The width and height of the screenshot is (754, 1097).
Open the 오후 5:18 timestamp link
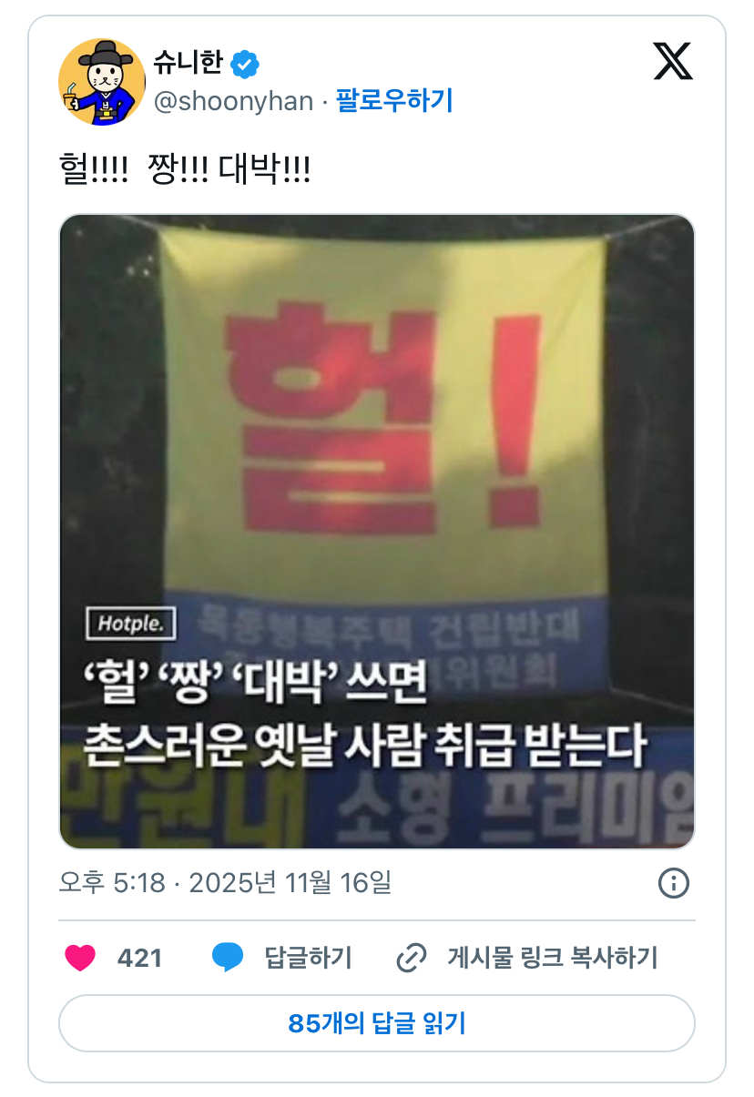pos(111,882)
